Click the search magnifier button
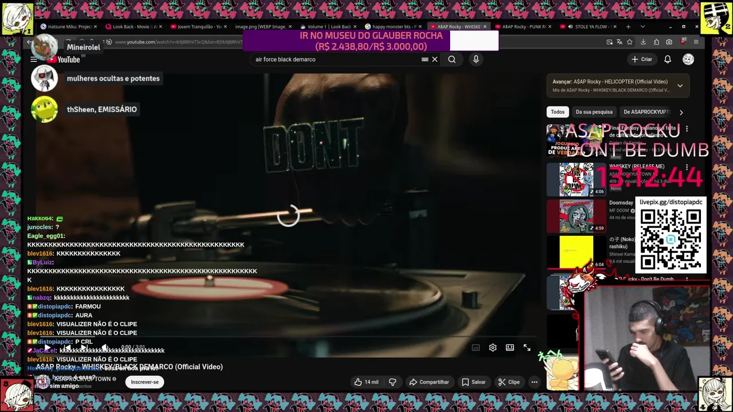Viewport: 733px width, 412px height. [452, 60]
